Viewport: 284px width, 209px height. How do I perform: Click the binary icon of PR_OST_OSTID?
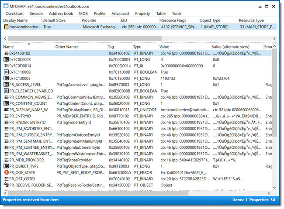(x=7, y=179)
